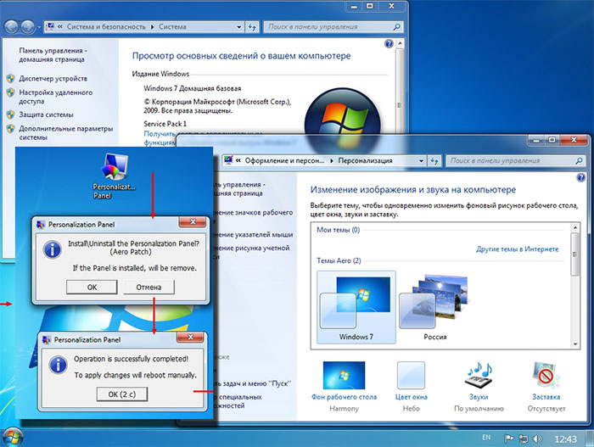Open Диспетчер устройств link
Image resolution: width=594 pixels, height=447 pixels.
pyautogui.click(x=53, y=79)
